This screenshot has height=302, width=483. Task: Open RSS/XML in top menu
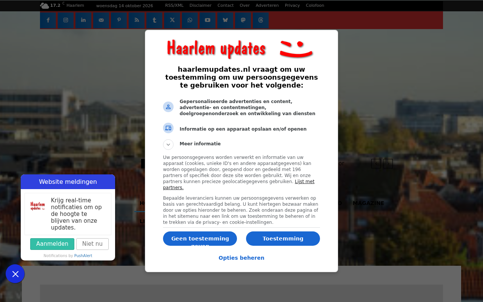tap(174, 6)
